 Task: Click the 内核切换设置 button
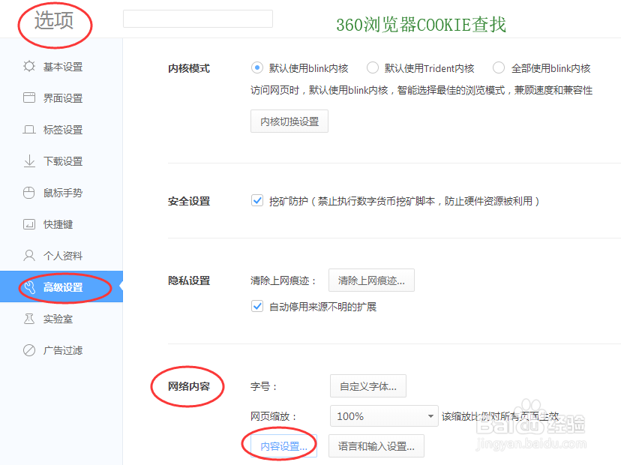coord(289,121)
